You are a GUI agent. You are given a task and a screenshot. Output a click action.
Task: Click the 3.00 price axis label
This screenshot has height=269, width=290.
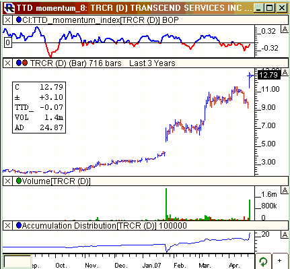tap(268, 162)
